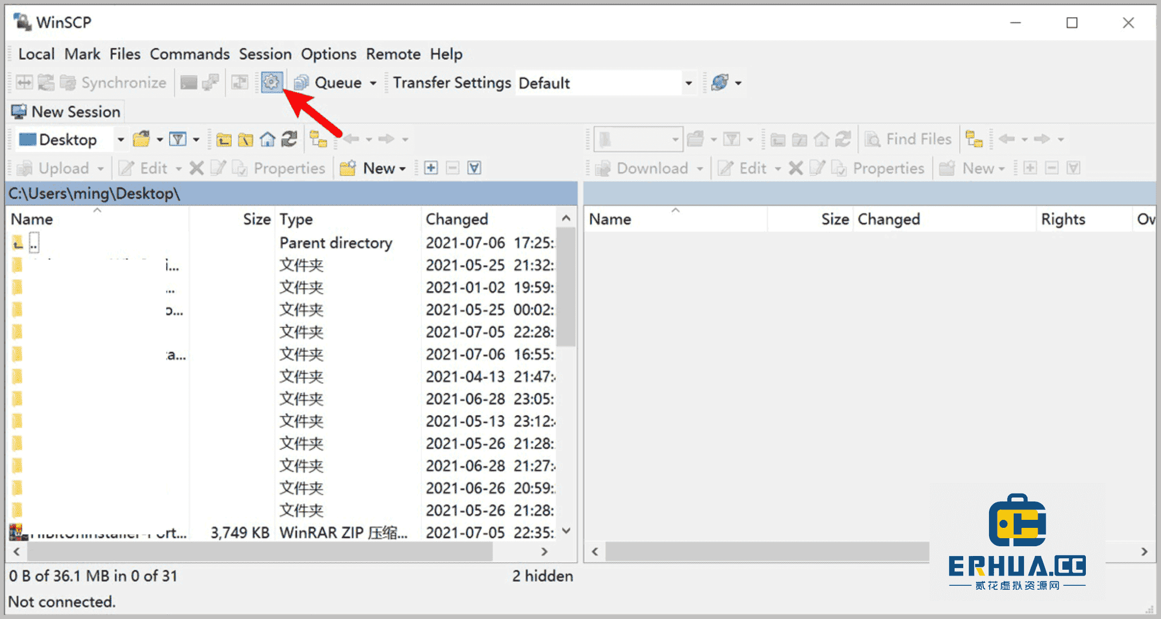Click the local scrollbar down arrow

point(566,531)
